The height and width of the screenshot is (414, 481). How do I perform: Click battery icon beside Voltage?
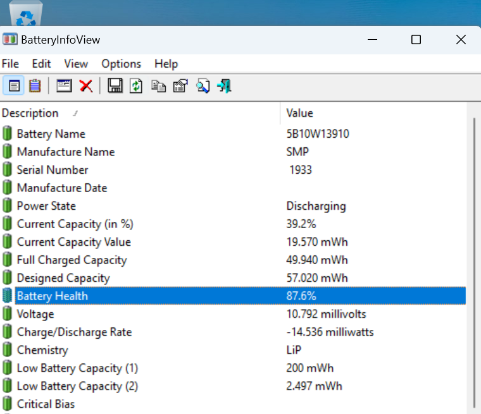point(8,314)
